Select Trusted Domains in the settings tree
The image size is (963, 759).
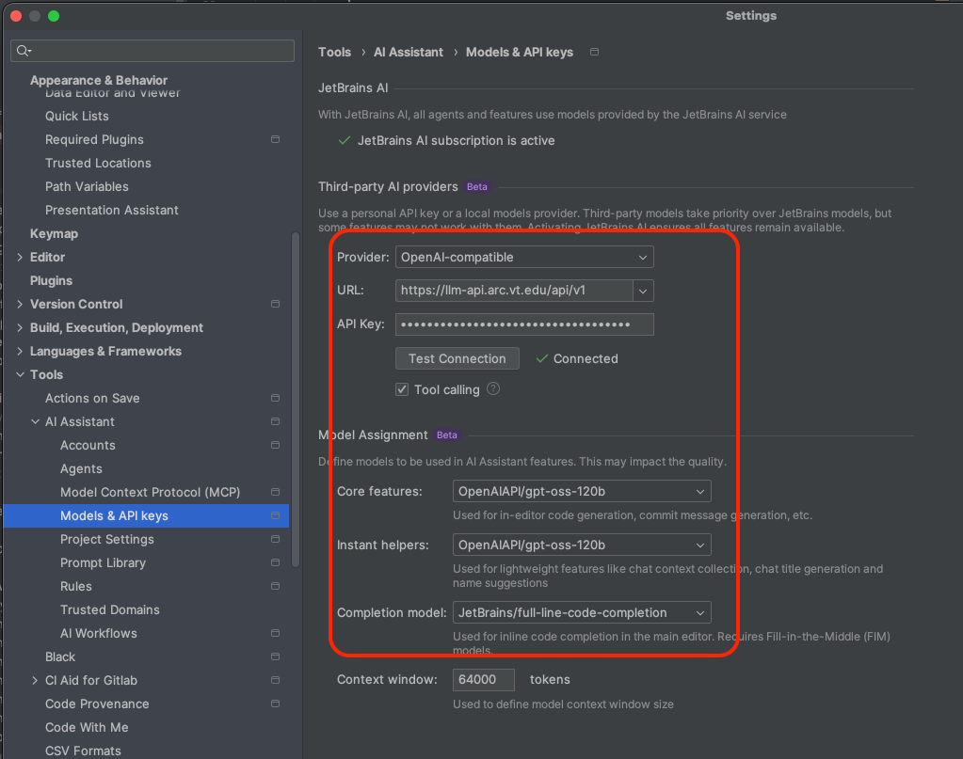109,609
